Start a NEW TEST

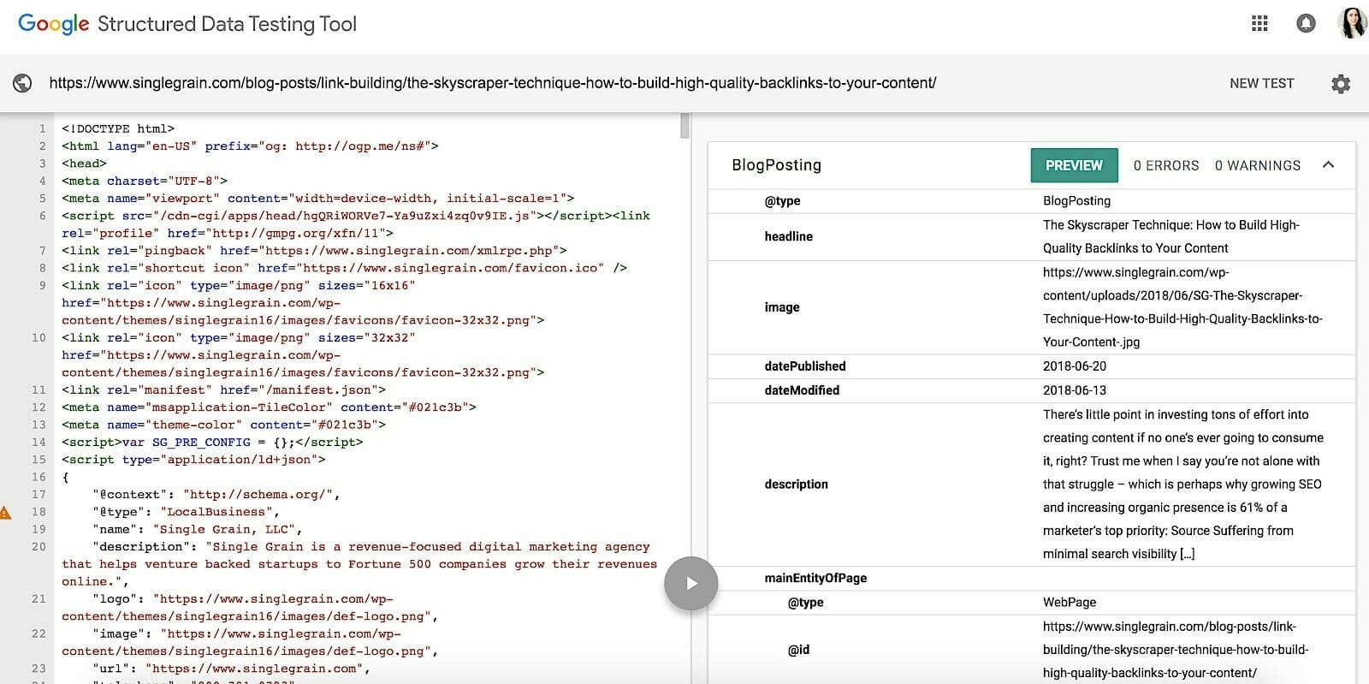click(x=1261, y=83)
